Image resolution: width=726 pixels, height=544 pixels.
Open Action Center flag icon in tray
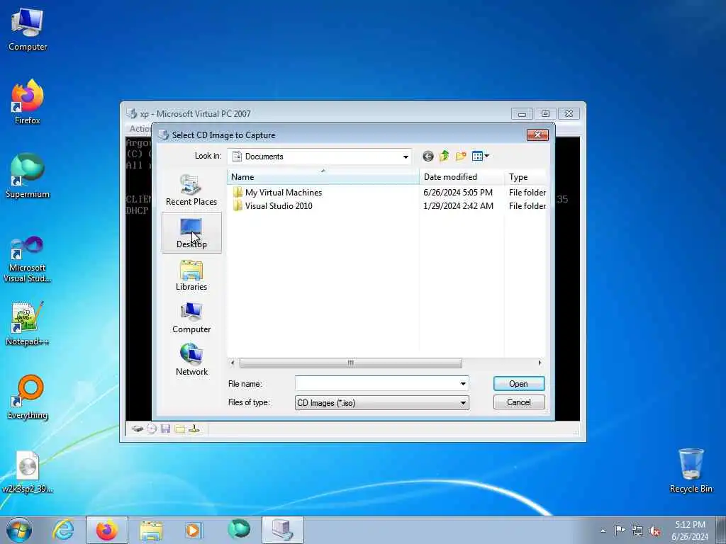620,530
